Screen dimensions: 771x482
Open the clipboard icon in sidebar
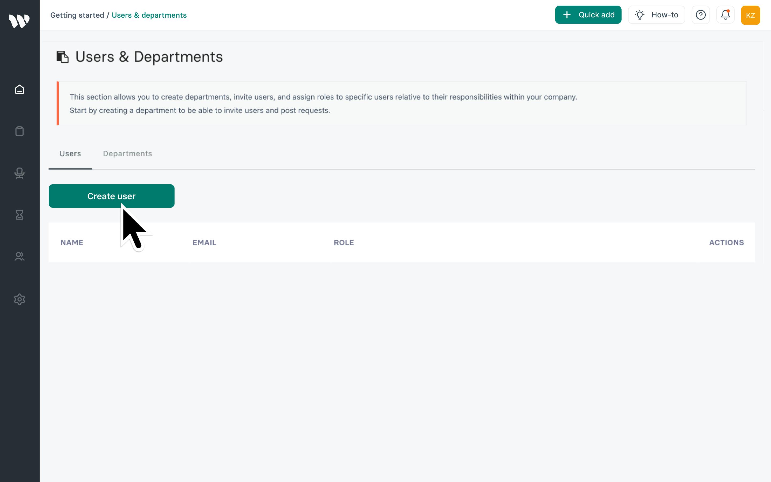pos(20,131)
